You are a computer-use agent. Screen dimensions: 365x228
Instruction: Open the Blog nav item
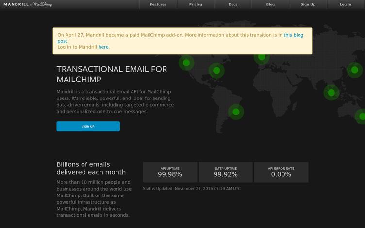click(x=270, y=4)
